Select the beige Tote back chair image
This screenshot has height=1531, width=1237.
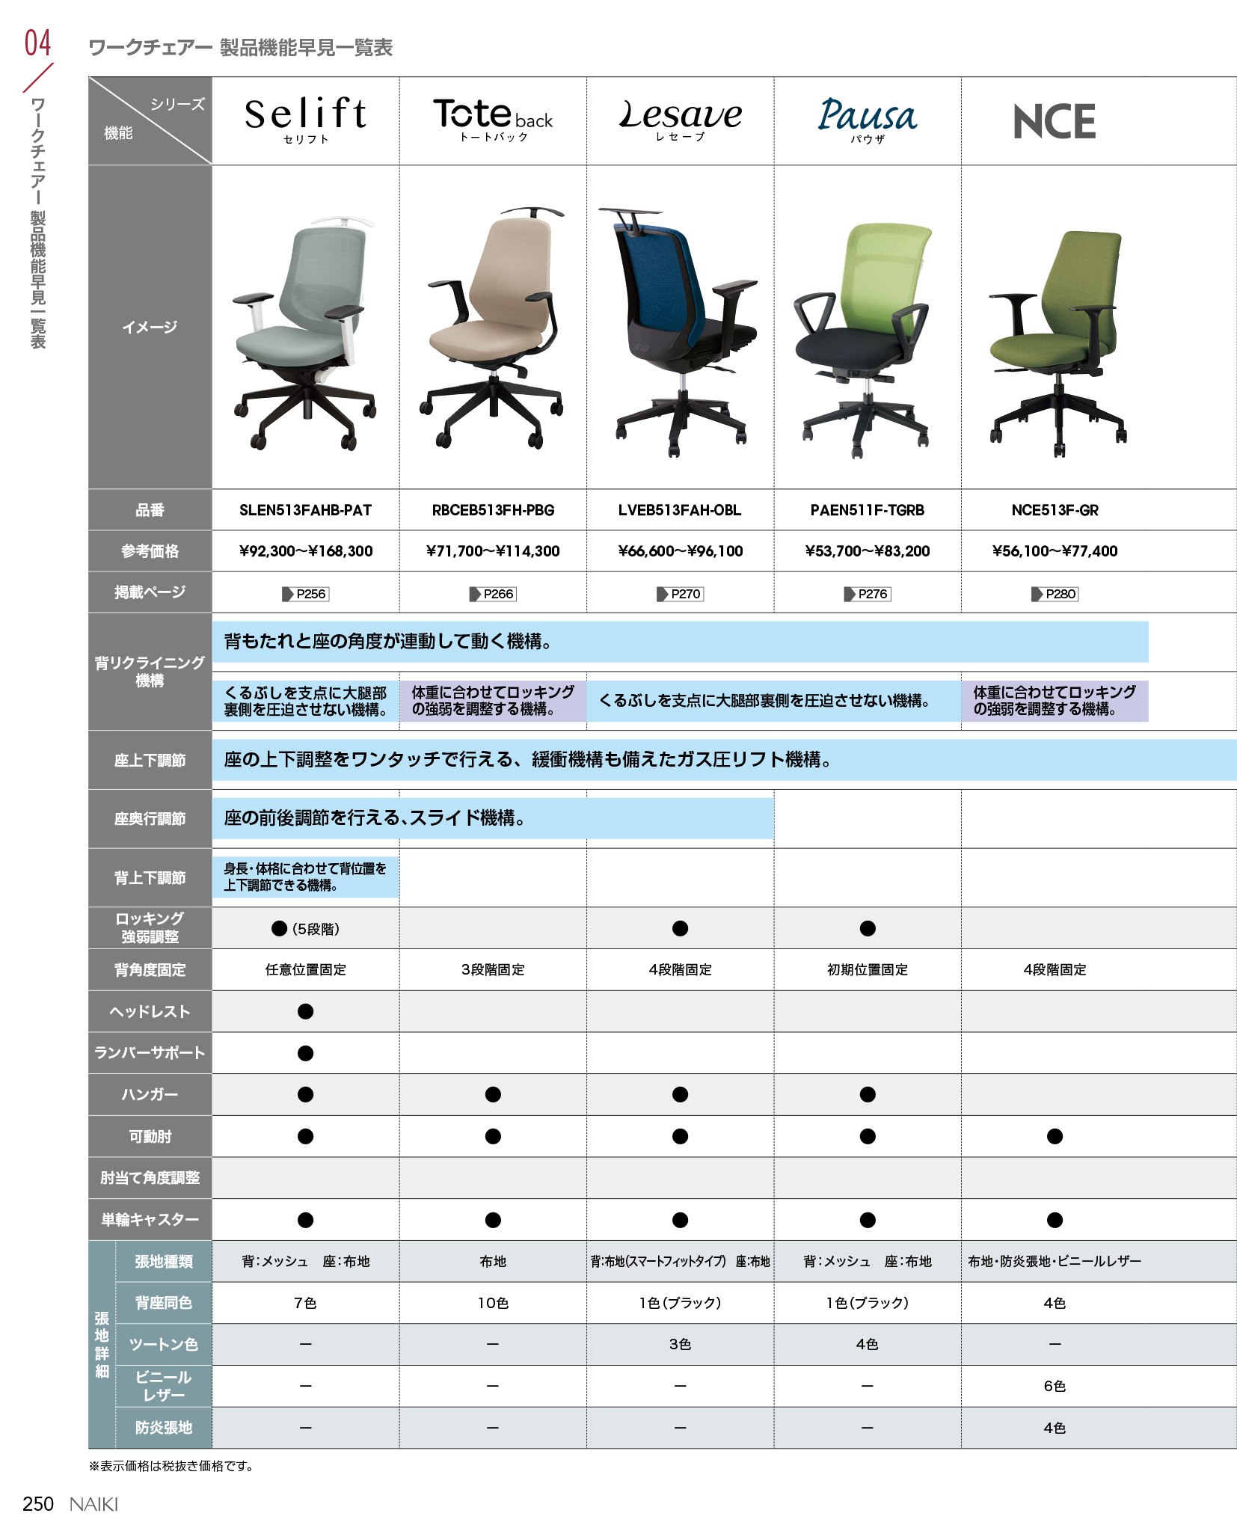point(493,328)
